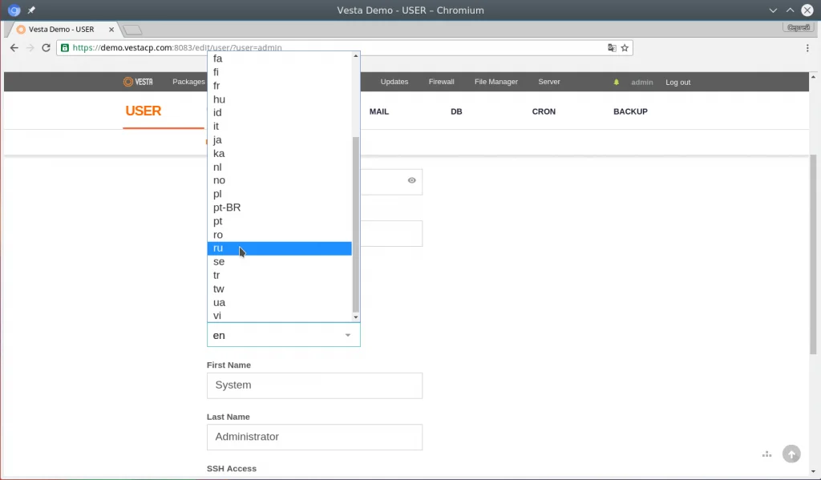
Task: Click the Chromium app icon in title bar
Action: (14, 10)
